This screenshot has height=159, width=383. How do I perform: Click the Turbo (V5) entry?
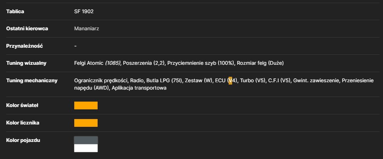coord(253,80)
